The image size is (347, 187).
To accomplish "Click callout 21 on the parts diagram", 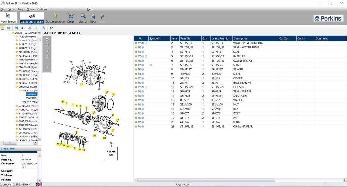I will click(81, 84).
